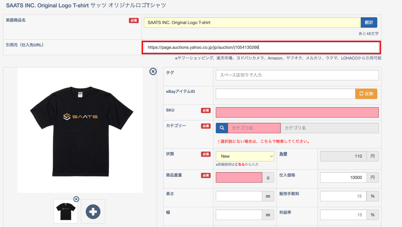Click the 長さ length input field

pyautogui.click(x=239, y=196)
